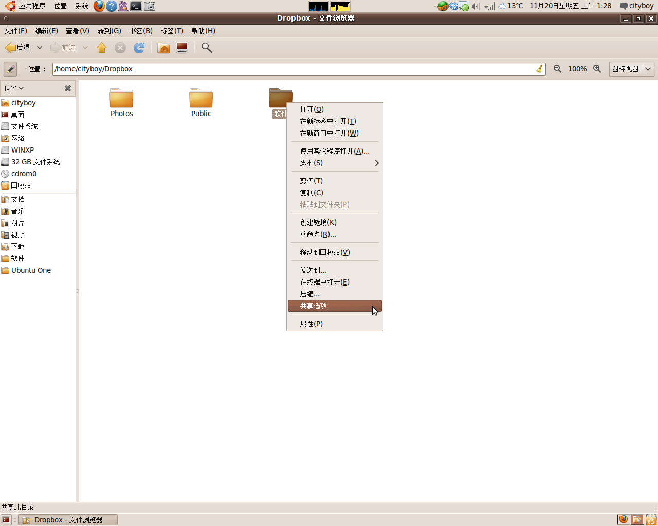
Task: Open the 文件(F) menu
Action: [x=16, y=31]
